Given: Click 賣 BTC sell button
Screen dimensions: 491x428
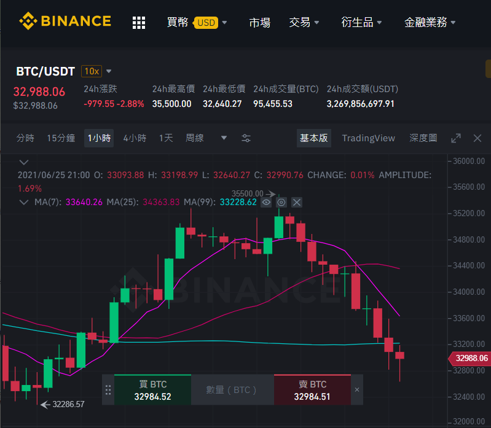Looking at the screenshot, I should pyautogui.click(x=312, y=390).
